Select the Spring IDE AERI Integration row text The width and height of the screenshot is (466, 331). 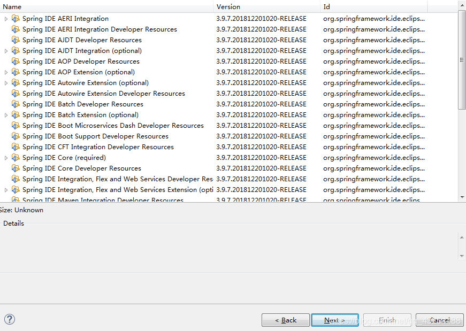[65, 19]
